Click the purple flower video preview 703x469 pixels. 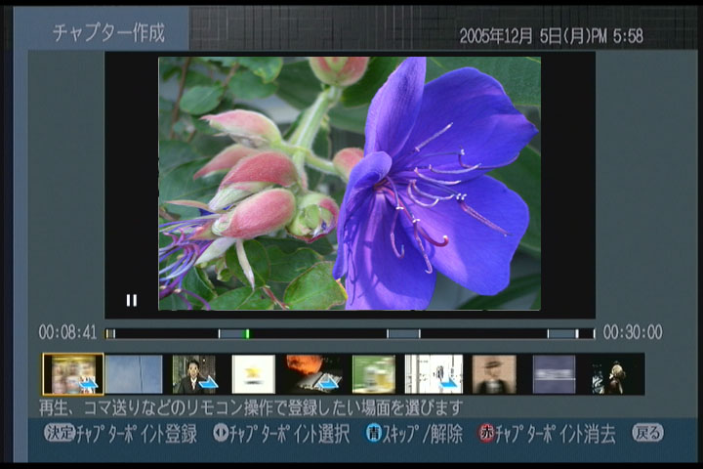[350, 183]
